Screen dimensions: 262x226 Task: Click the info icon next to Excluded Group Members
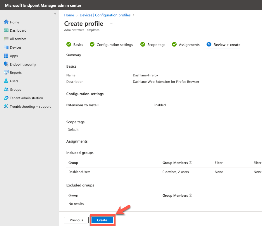tap(190, 195)
